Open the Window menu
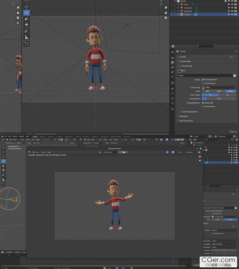Viewport: 239px width, 269px height. pos(21,136)
